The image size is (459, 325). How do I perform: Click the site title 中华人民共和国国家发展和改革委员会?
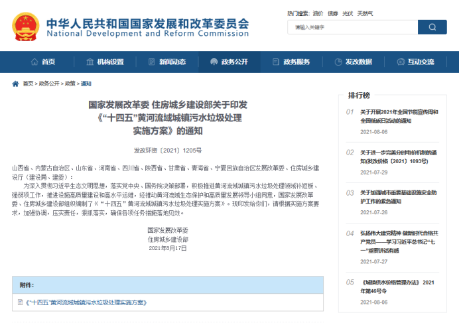pos(147,24)
